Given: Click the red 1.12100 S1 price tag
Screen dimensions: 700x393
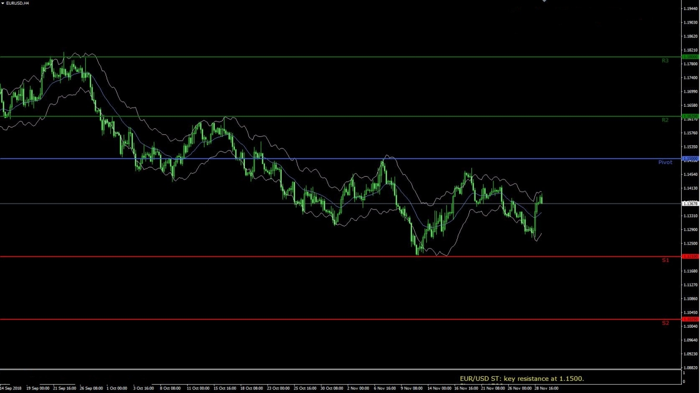Looking at the screenshot, I should tap(690, 257).
